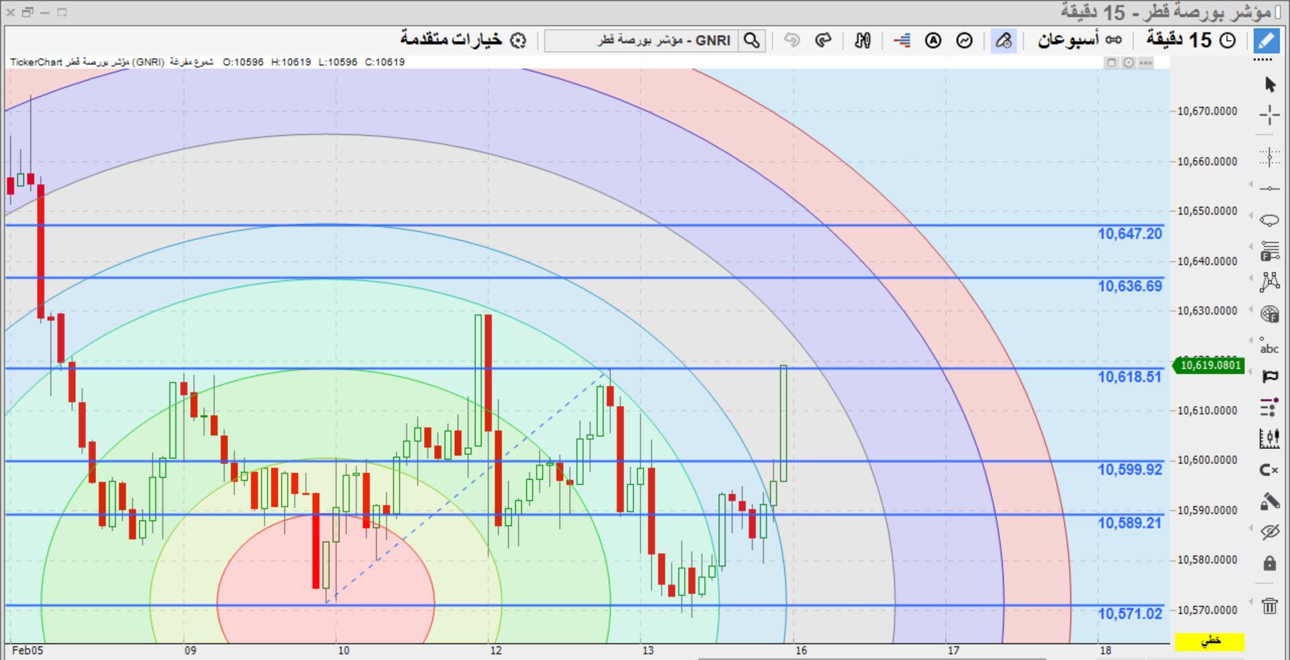Select the 10,636.69 horizontal line label
1290x660 pixels.
[1129, 286]
